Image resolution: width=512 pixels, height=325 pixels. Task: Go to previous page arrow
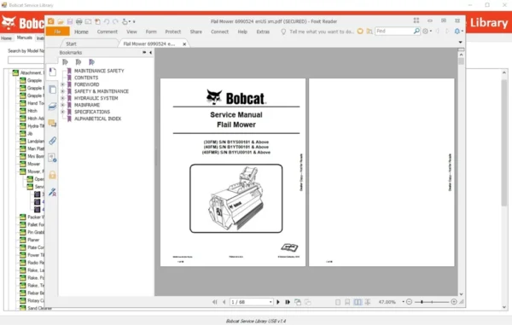224,302
